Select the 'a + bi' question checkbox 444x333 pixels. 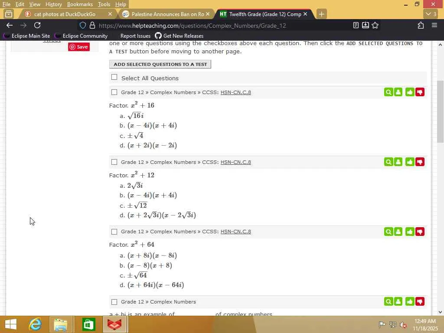click(x=114, y=302)
